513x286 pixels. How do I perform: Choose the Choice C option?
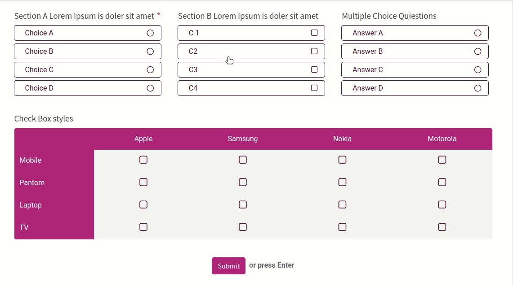[150, 70]
